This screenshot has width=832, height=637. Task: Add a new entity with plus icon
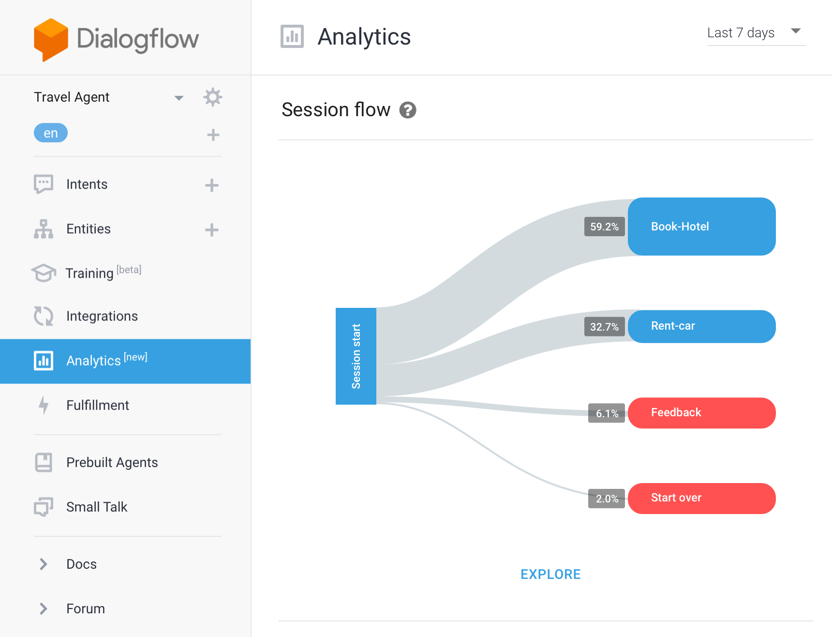point(212,229)
